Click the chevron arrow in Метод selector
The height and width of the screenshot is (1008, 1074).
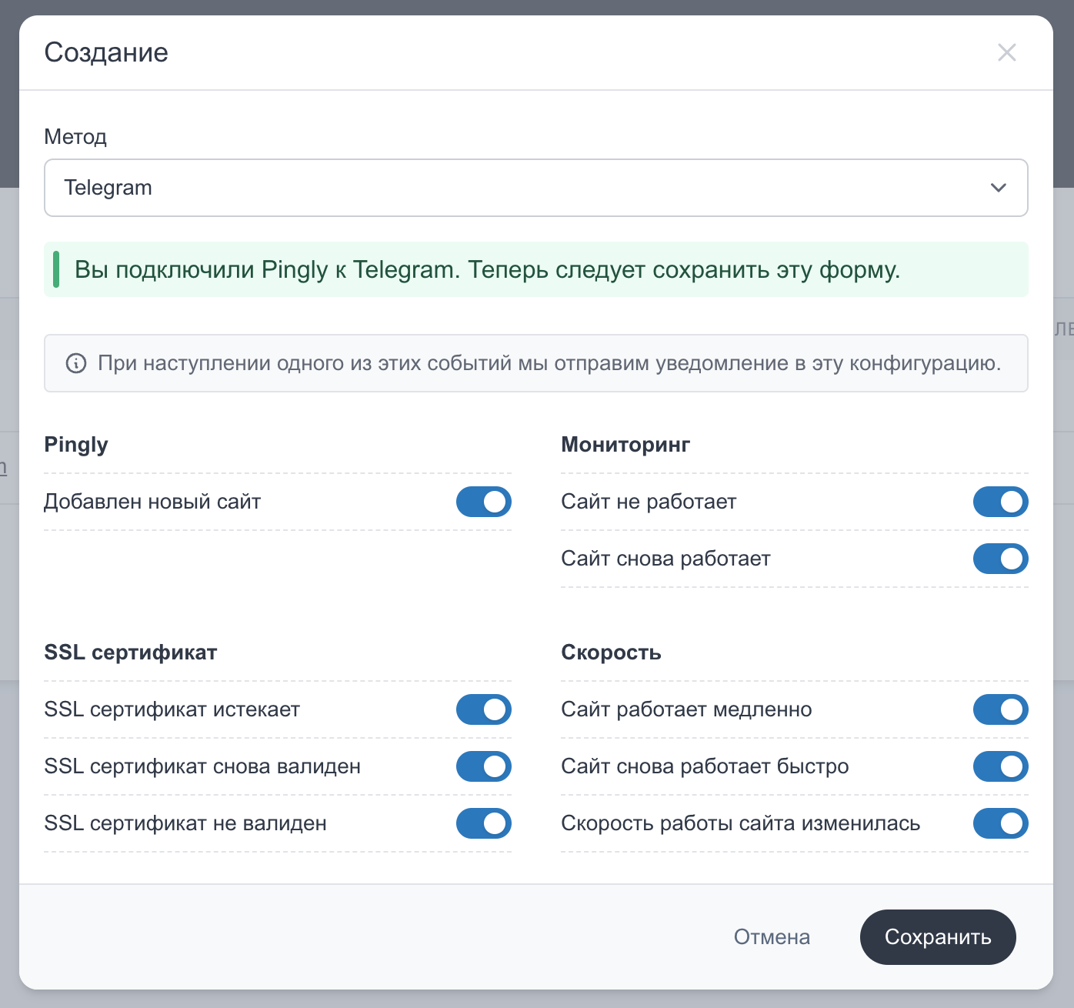[999, 188]
